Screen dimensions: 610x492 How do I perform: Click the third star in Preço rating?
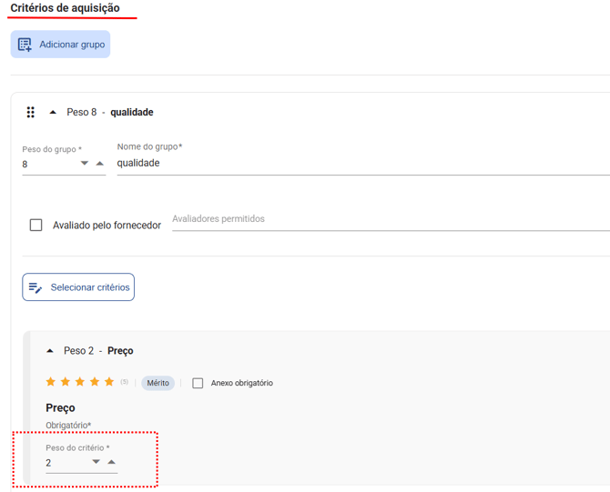click(x=80, y=382)
